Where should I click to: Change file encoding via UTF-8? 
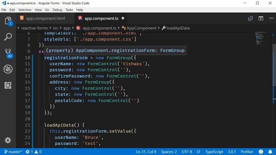tap(187, 152)
